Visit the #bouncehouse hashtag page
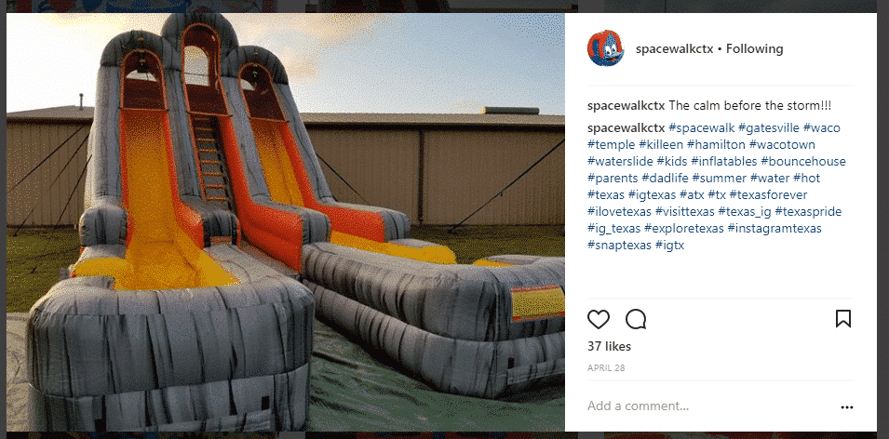889x439 pixels. click(802, 162)
